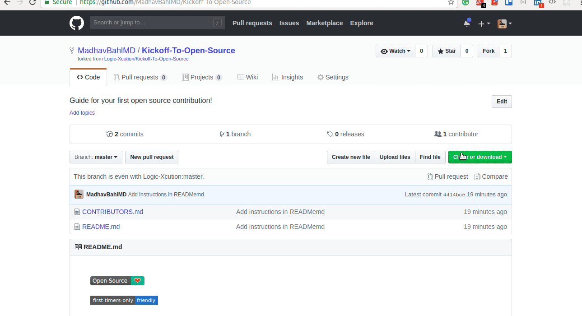This screenshot has height=316, width=582.
Task: Open the commit message on the README.md row
Action: pyautogui.click(x=280, y=227)
